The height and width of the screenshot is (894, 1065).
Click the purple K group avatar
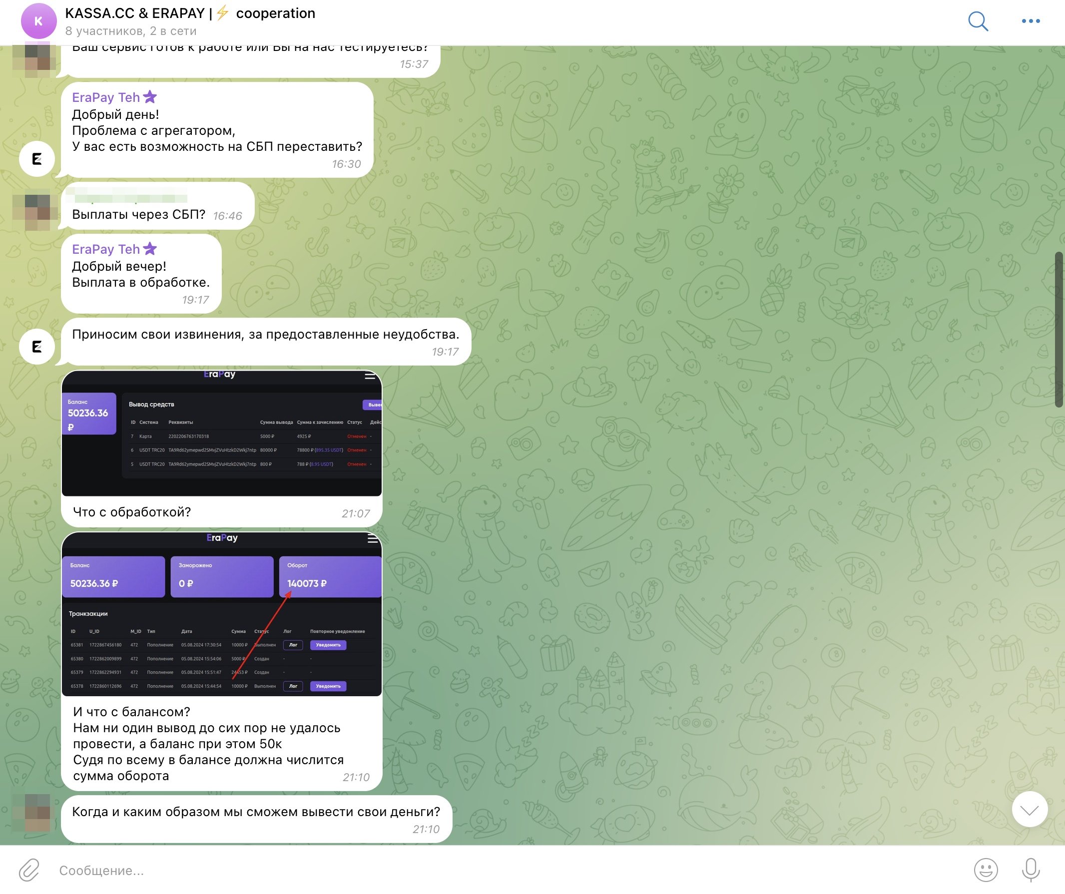tap(38, 21)
